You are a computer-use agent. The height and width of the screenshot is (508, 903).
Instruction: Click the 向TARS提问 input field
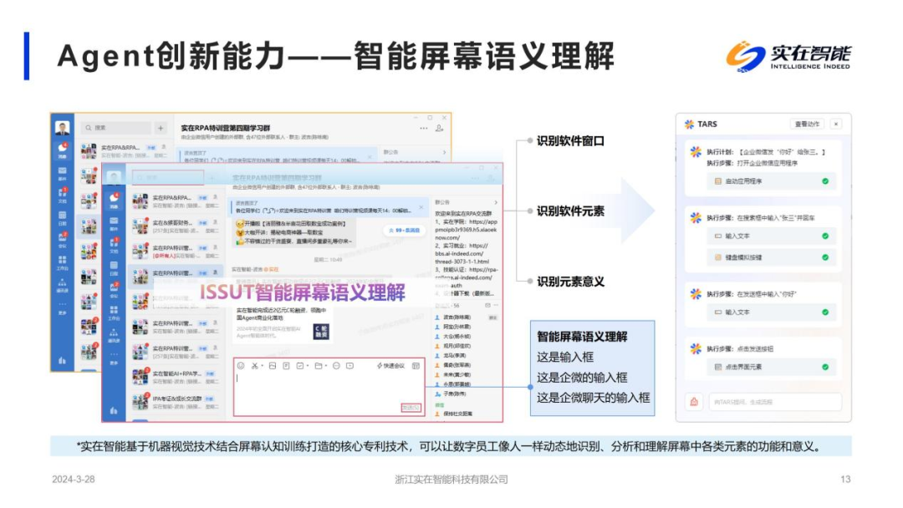(776, 402)
